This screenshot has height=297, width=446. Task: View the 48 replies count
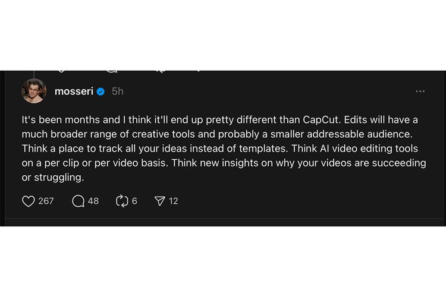[93, 201]
